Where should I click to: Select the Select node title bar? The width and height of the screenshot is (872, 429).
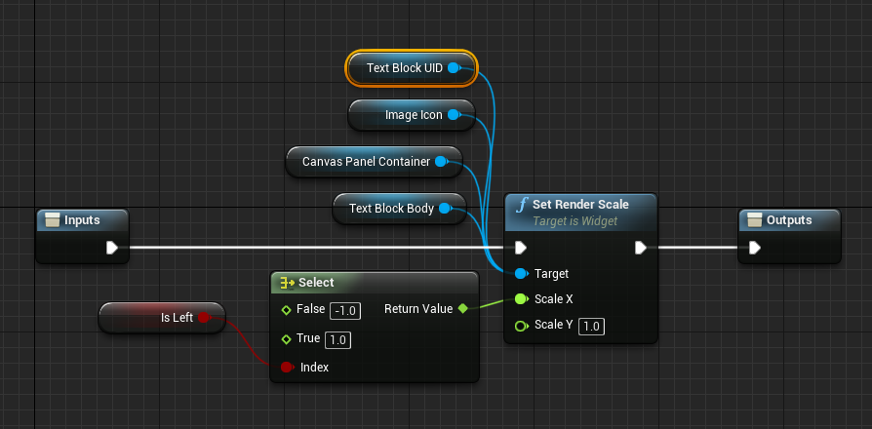coord(375,283)
